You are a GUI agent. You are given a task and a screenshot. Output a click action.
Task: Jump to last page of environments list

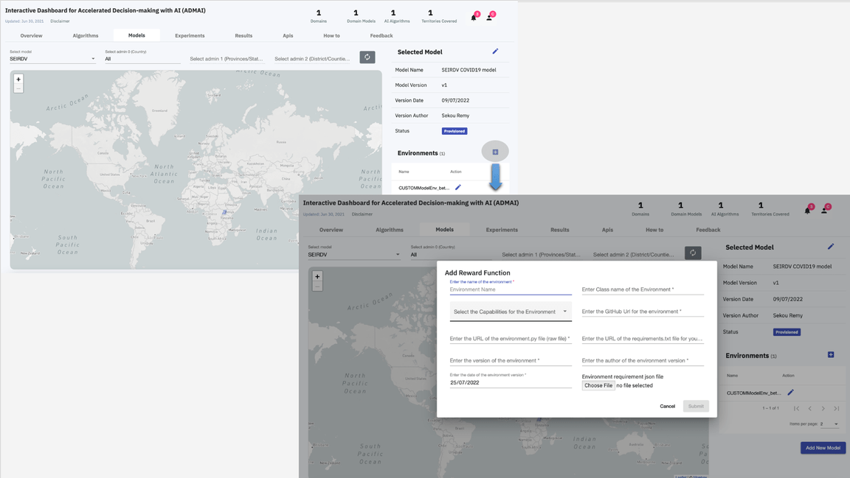click(x=837, y=408)
